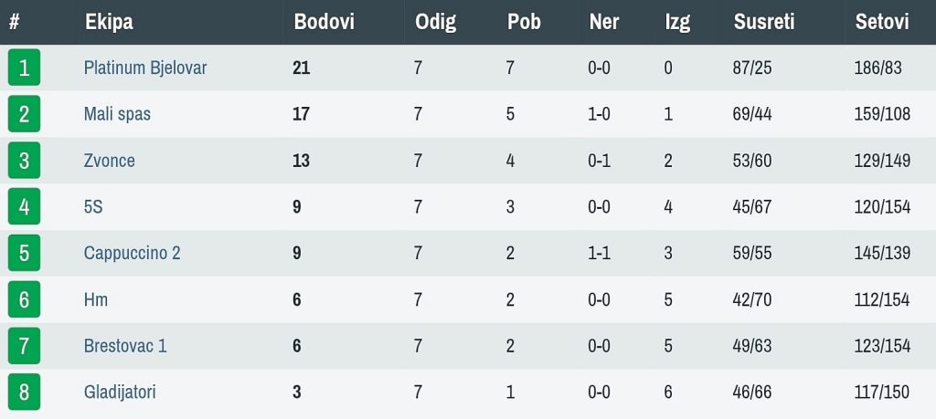Click the green rank 3 badge
The width and height of the screenshot is (936, 419).
click(x=24, y=161)
